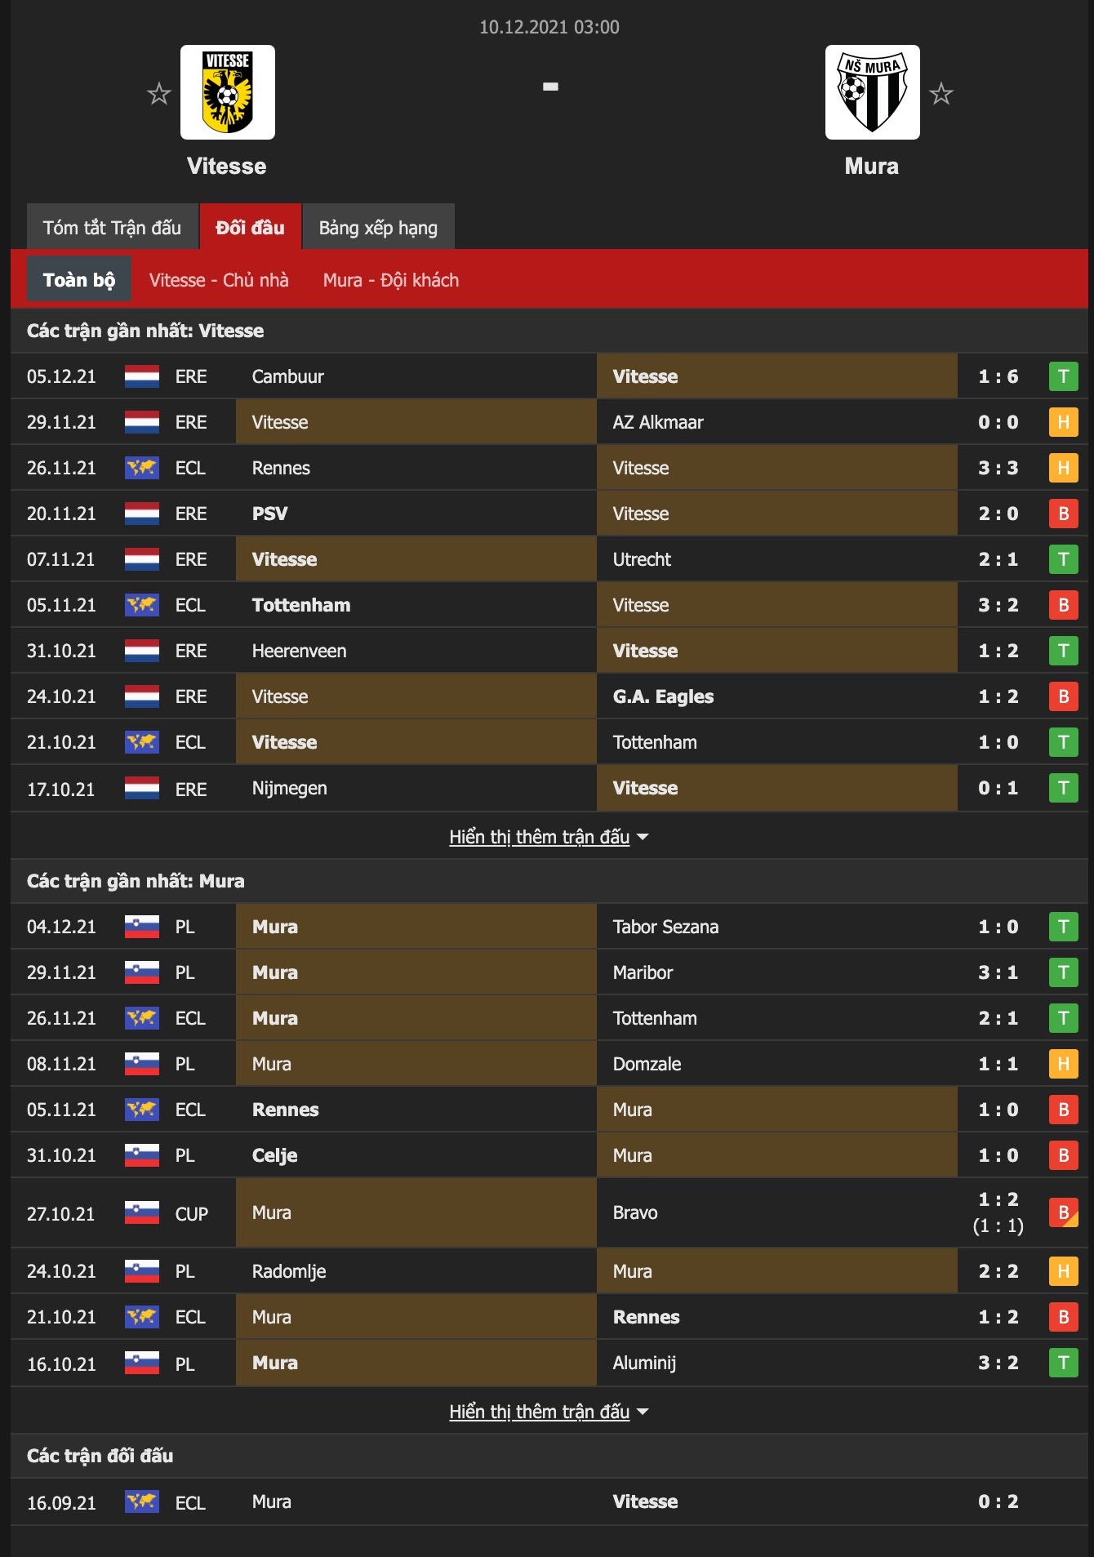This screenshot has width=1094, height=1557.
Task: Expand more Mura matches link
Action: (549, 1412)
